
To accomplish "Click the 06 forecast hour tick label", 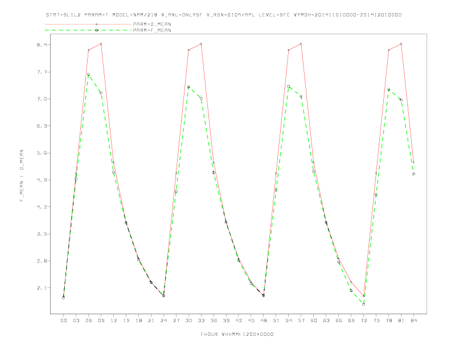I will click(89, 320).
